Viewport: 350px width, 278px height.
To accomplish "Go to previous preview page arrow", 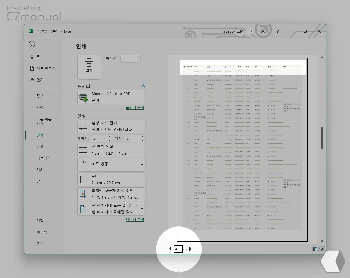I will [170, 249].
